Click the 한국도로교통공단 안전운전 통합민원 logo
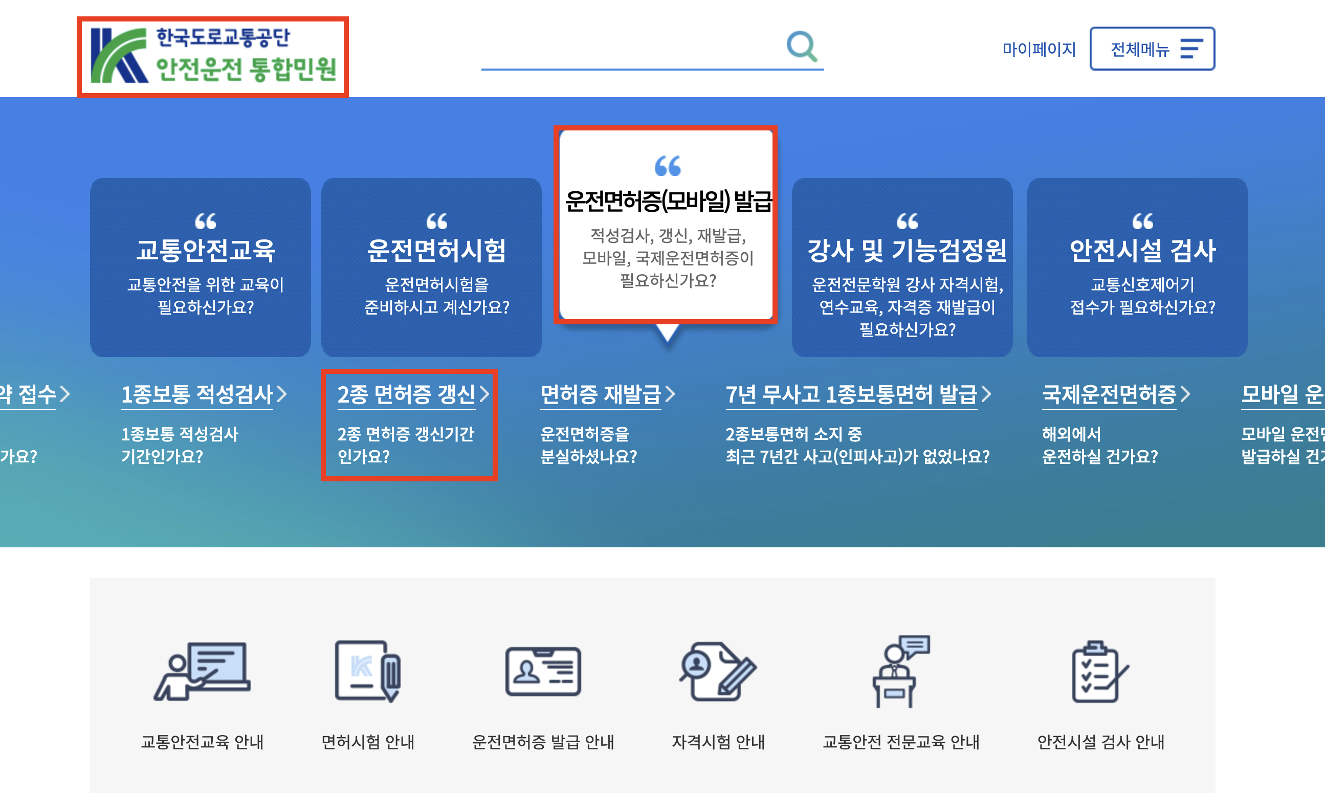This screenshot has width=1325, height=799. click(x=213, y=56)
